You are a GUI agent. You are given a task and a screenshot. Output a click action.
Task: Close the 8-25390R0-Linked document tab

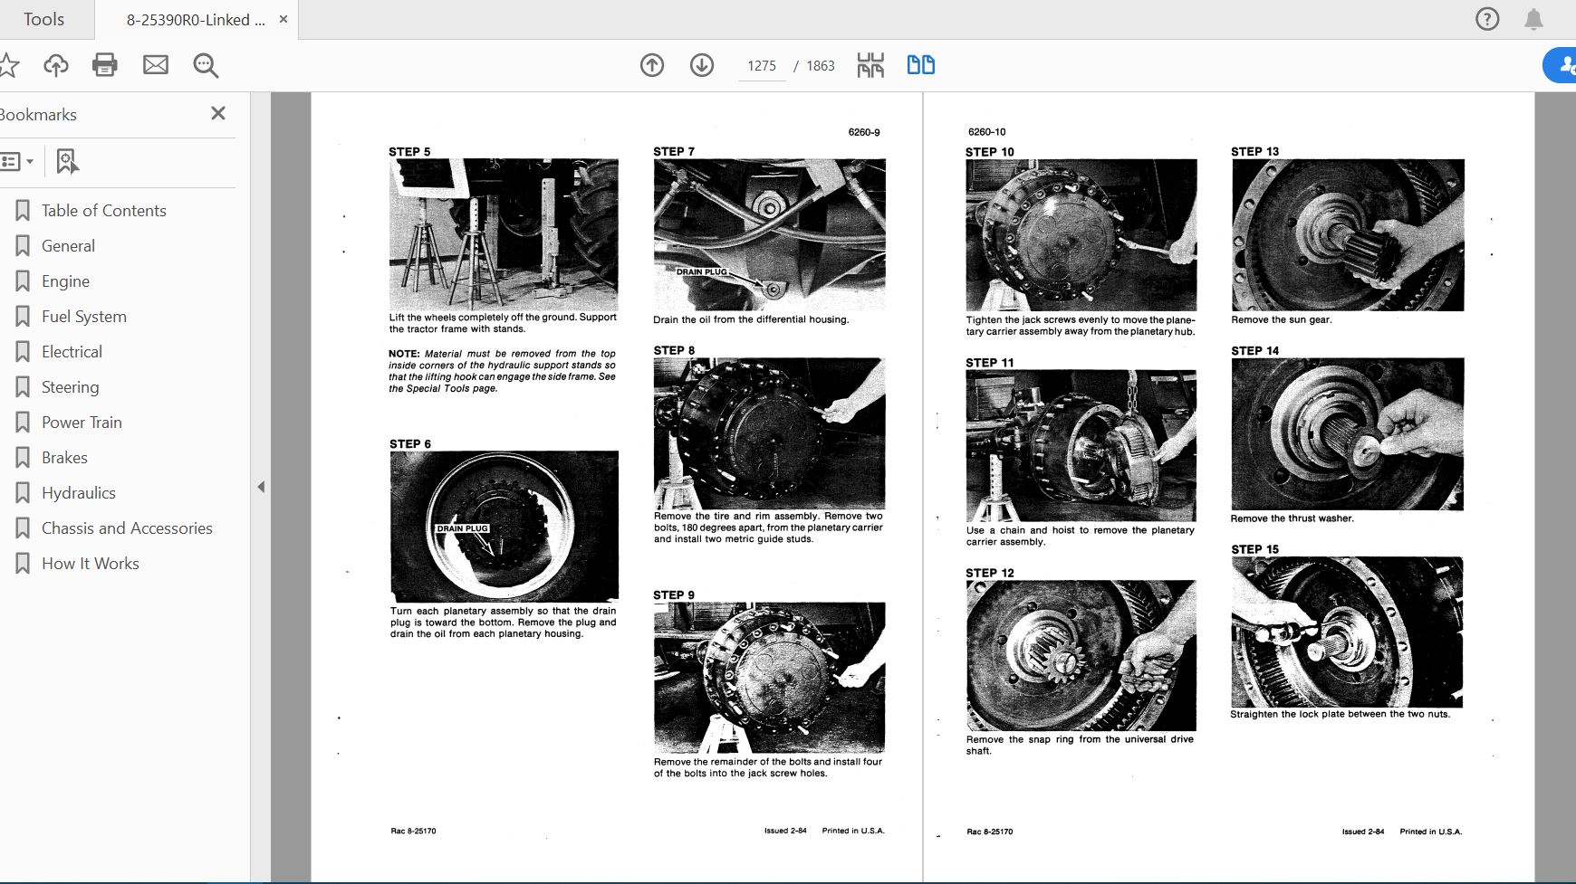(x=283, y=19)
